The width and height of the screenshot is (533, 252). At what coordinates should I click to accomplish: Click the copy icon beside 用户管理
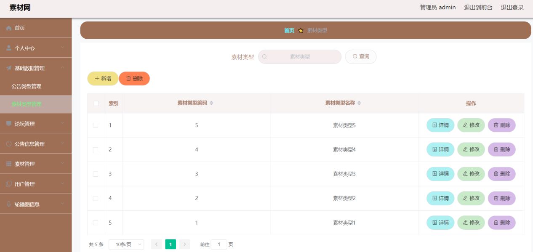(x=9, y=184)
